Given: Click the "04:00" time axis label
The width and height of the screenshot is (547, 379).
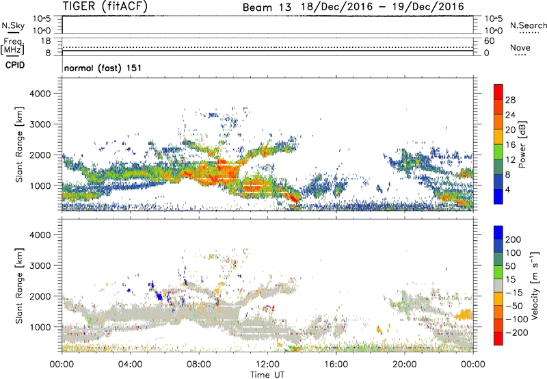Looking at the screenshot, I should point(130,365).
